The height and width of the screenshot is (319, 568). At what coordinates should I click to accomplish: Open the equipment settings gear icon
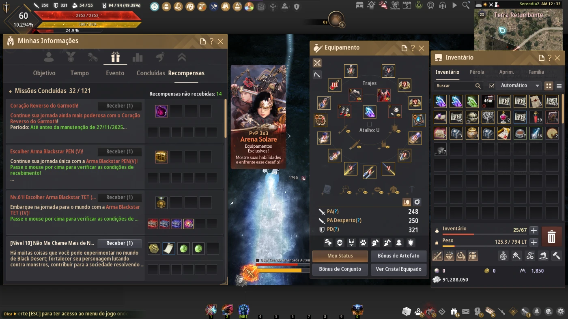pyautogui.click(x=417, y=202)
